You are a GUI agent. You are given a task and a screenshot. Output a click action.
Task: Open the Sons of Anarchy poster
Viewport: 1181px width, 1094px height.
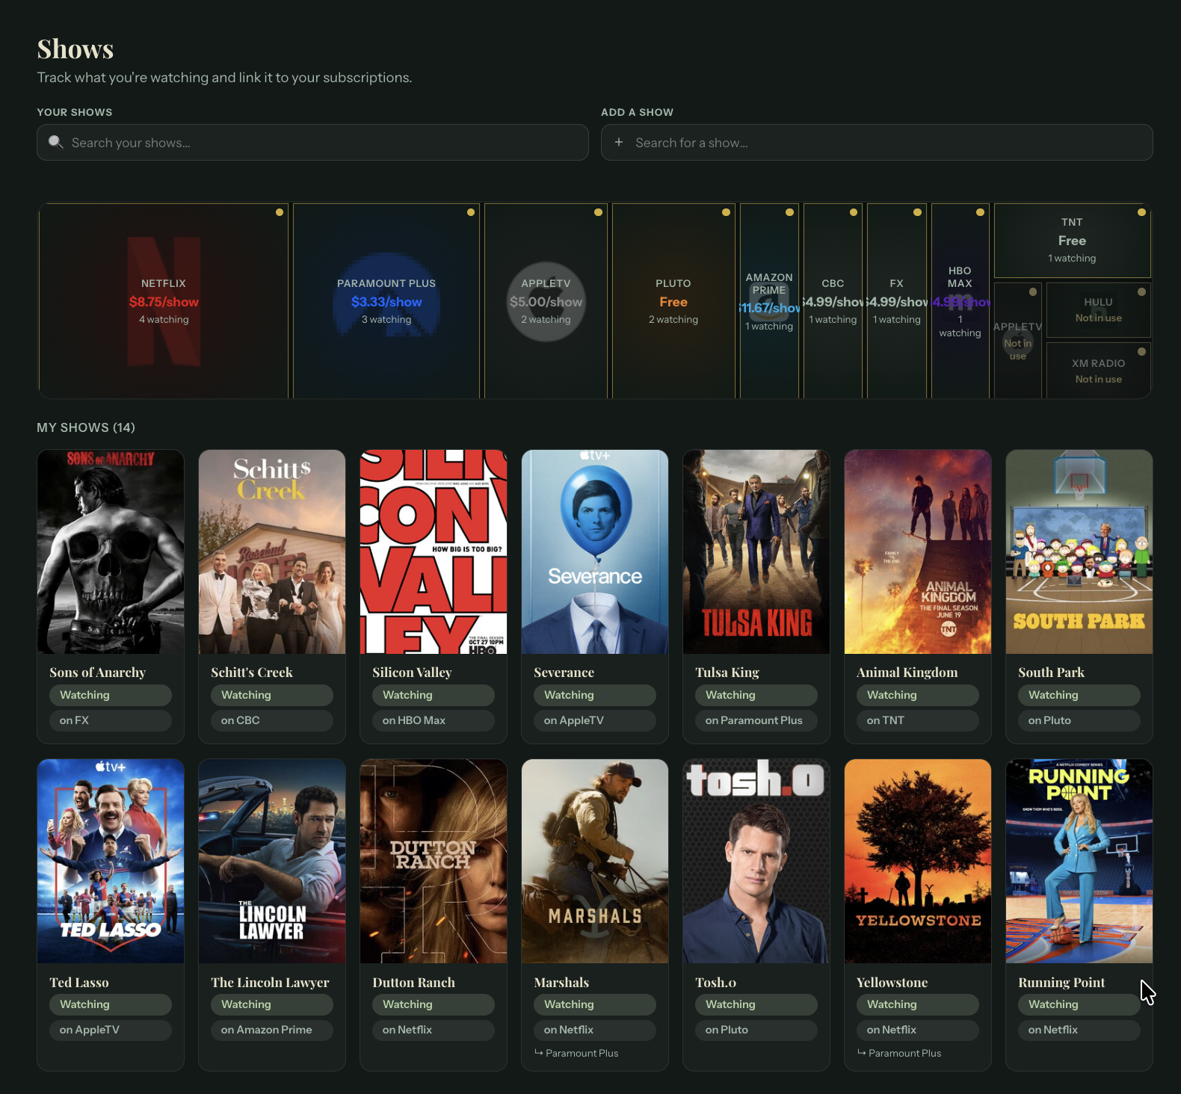pyautogui.click(x=111, y=551)
